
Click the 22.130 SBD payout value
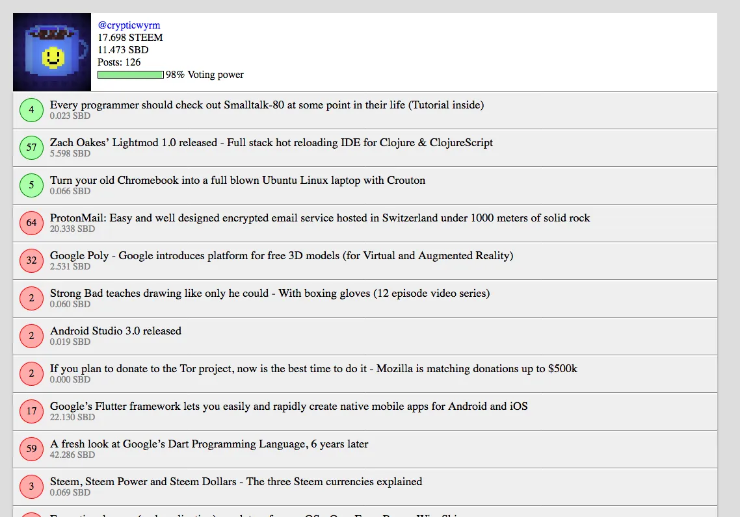(x=73, y=417)
